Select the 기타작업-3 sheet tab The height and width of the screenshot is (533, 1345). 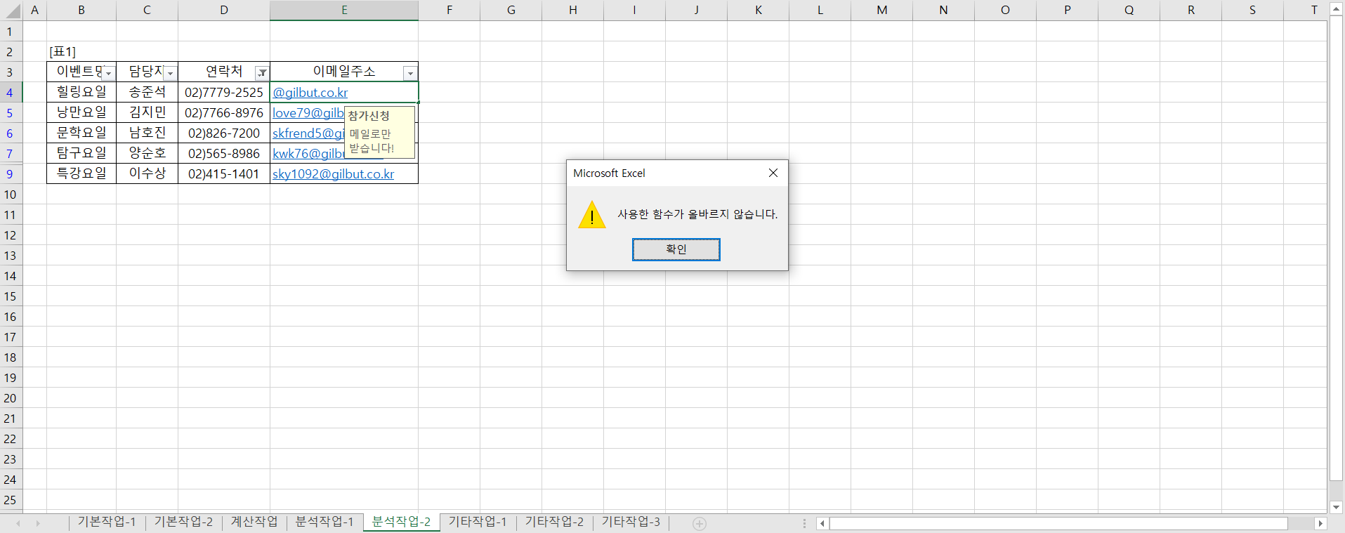(631, 522)
